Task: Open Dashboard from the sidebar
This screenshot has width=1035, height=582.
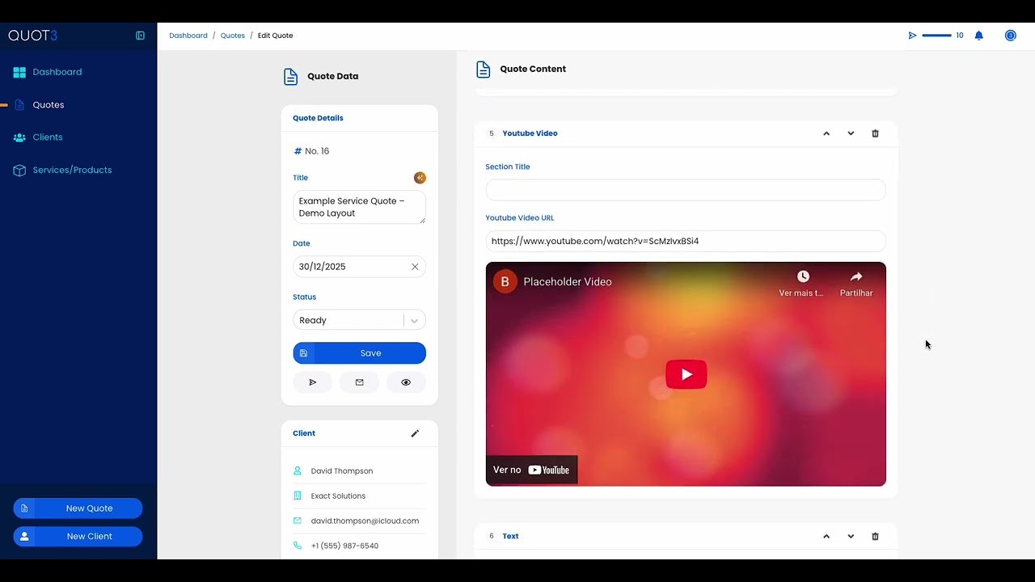Action: point(57,72)
